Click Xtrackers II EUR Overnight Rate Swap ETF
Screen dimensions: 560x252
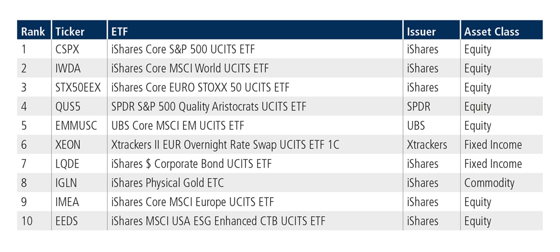pyautogui.click(x=225, y=145)
